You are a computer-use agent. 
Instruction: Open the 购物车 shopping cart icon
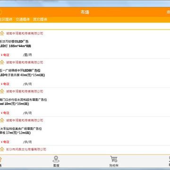coord(114,159)
